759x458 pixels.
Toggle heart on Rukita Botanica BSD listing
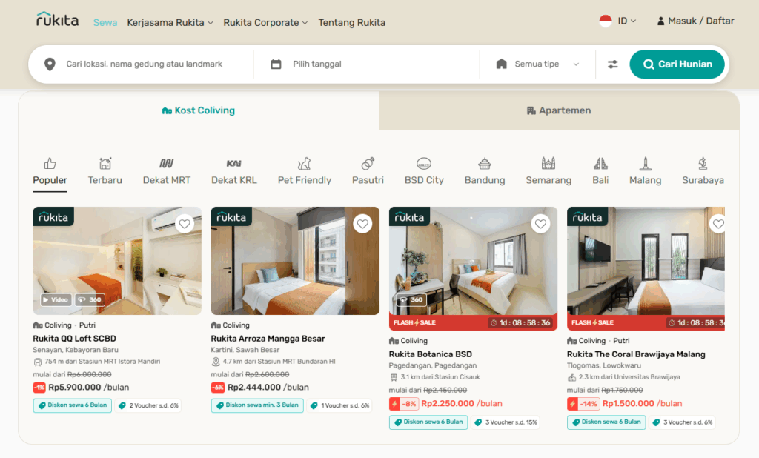tap(540, 224)
